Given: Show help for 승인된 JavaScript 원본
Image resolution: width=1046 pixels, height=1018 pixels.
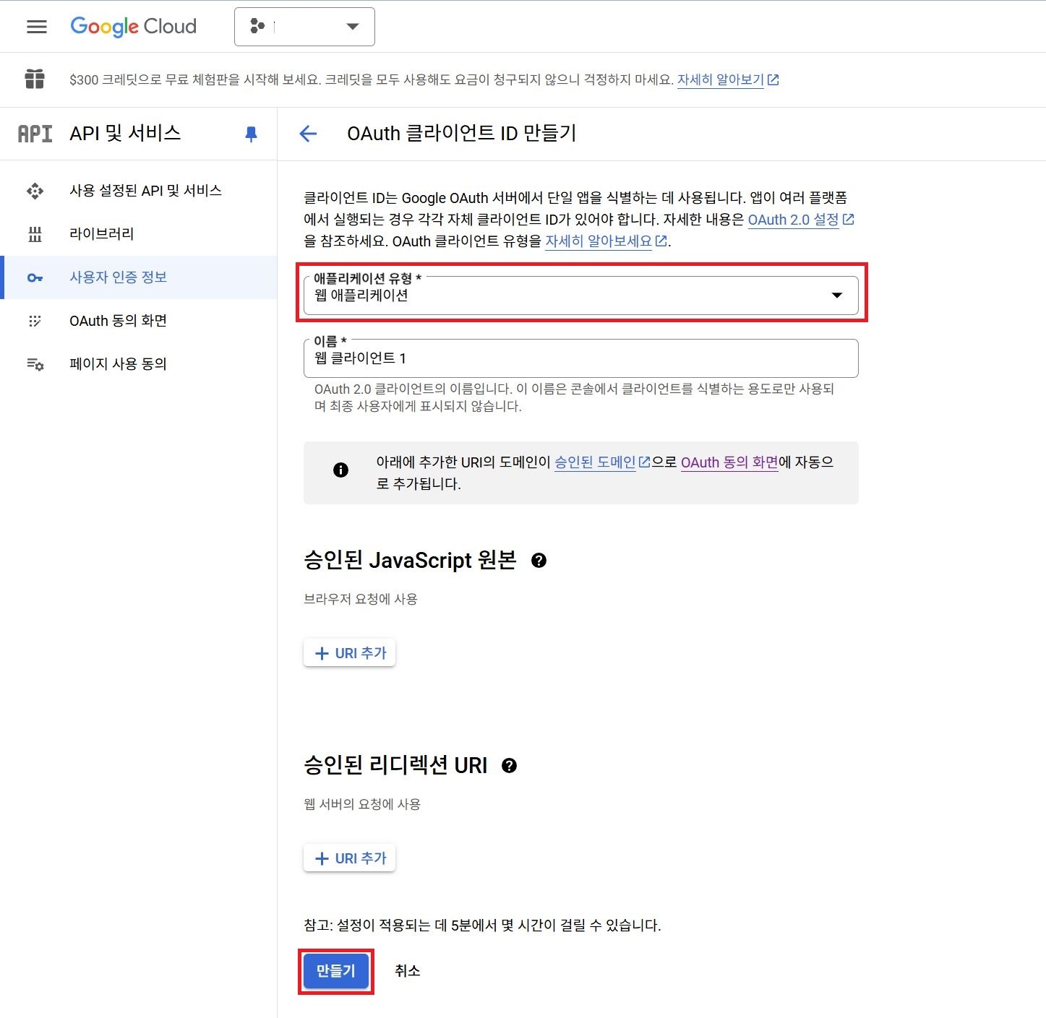Looking at the screenshot, I should [539, 561].
